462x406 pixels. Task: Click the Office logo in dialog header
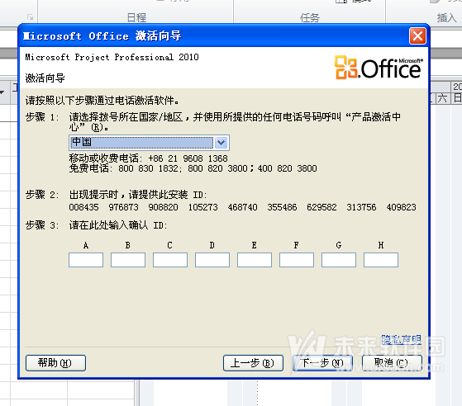point(379,68)
